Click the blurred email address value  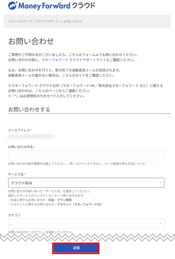[x=31, y=137]
